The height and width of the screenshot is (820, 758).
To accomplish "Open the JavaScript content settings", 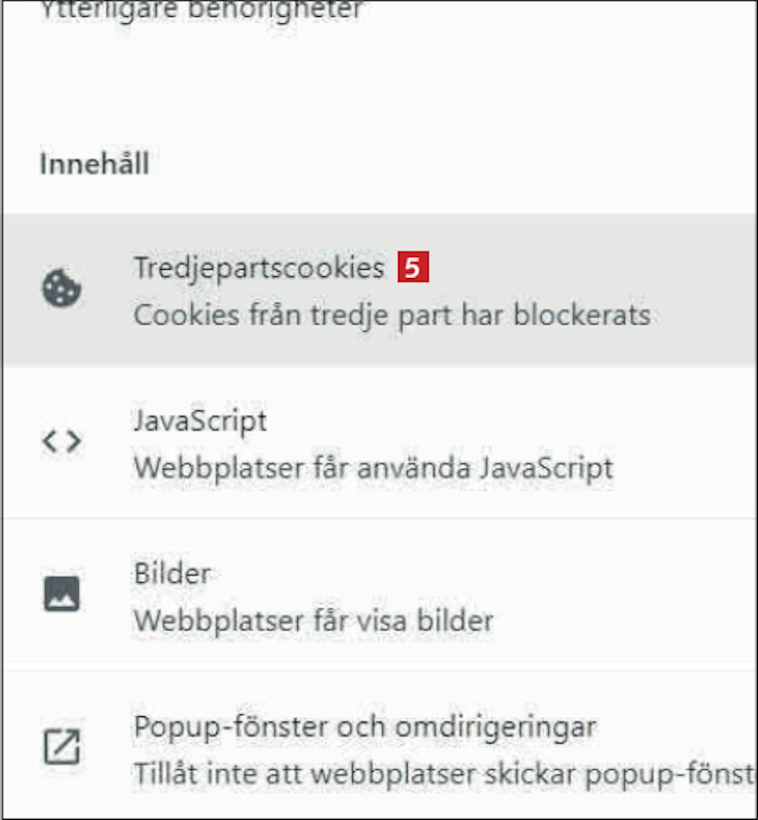I will (200, 421).
